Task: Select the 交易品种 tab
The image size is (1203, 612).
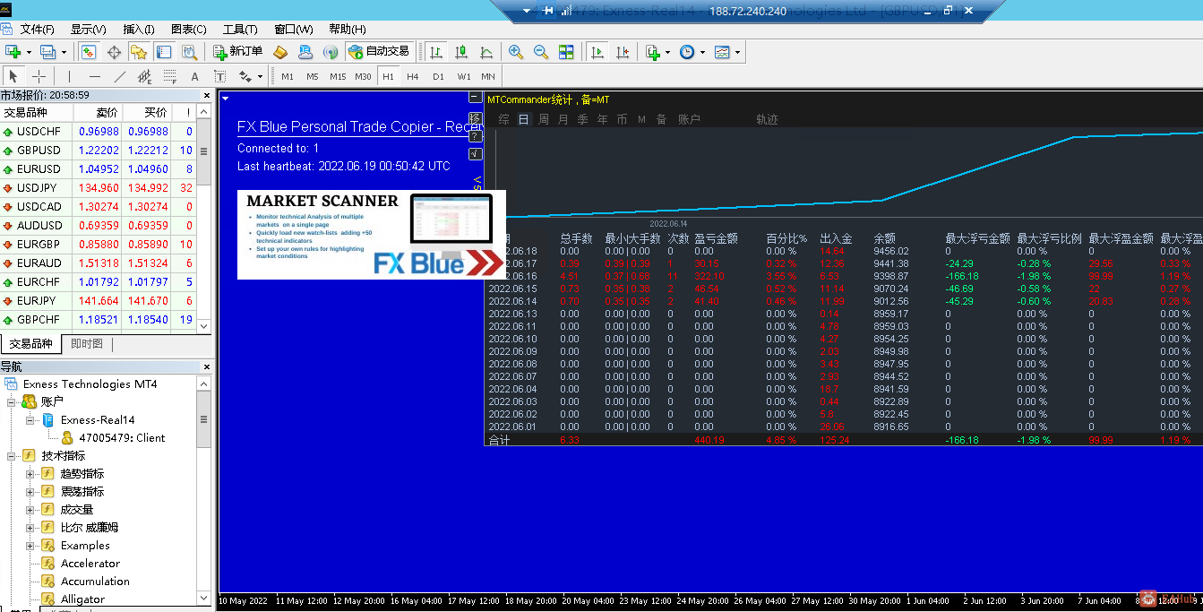Action: tap(31, 344)
